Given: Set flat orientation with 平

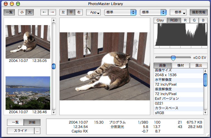Looking at the screenshot, I should [x=71, y=12].
